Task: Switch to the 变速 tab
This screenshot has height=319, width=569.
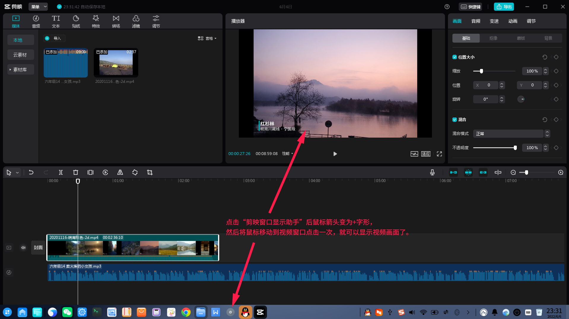Action: (494, 21)
